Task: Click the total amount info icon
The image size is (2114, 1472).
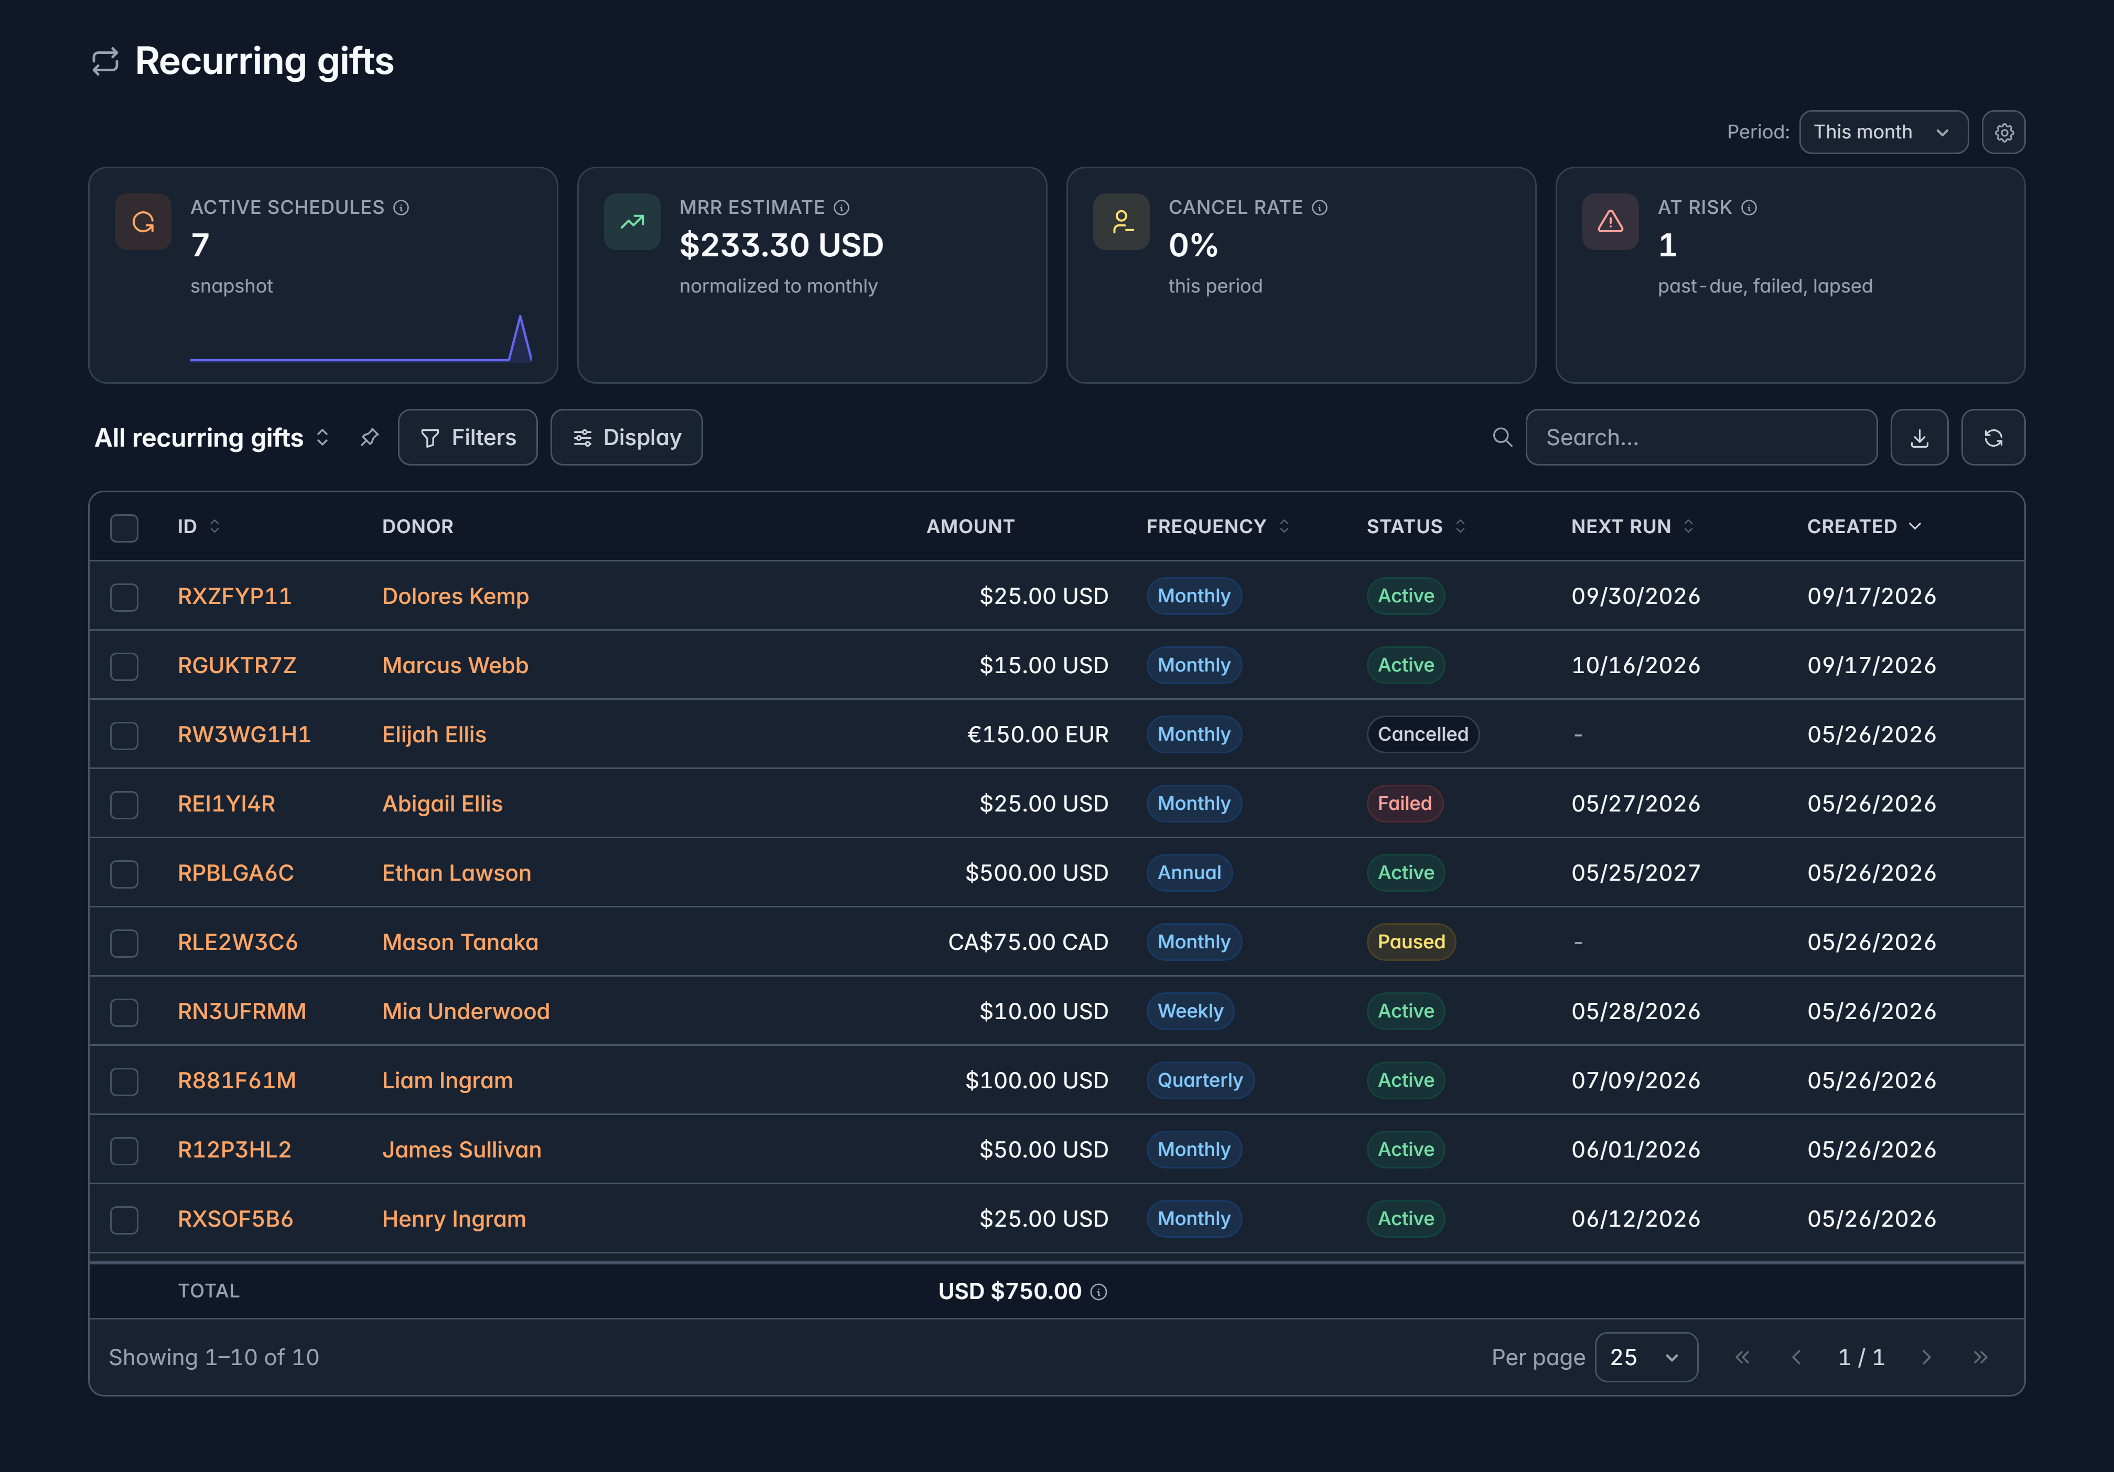Action: click(x=1098, y=1292)
